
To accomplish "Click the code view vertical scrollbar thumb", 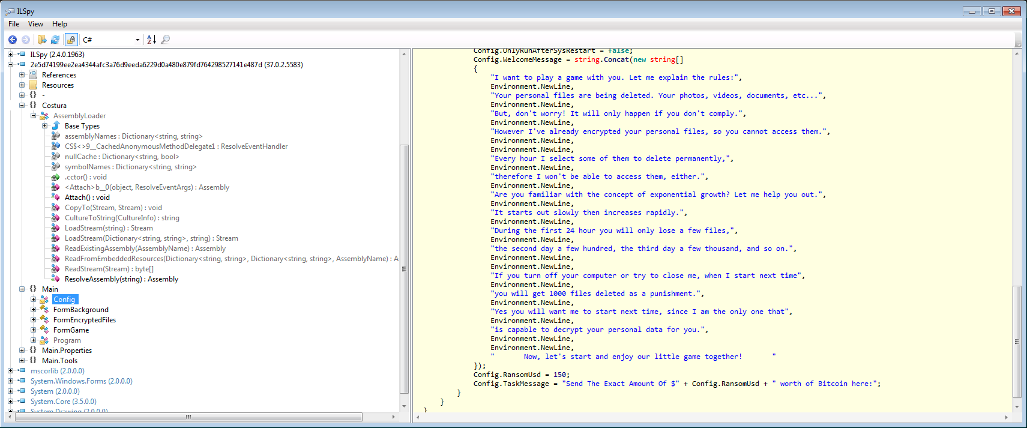I will click(1017, 342).
